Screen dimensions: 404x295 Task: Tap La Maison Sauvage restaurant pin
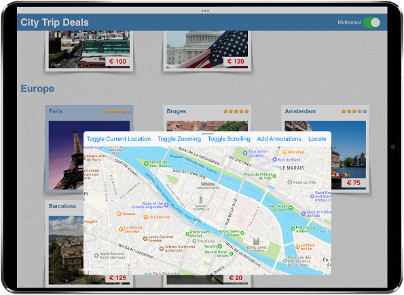pyautogui.click(x=121, y=229)
